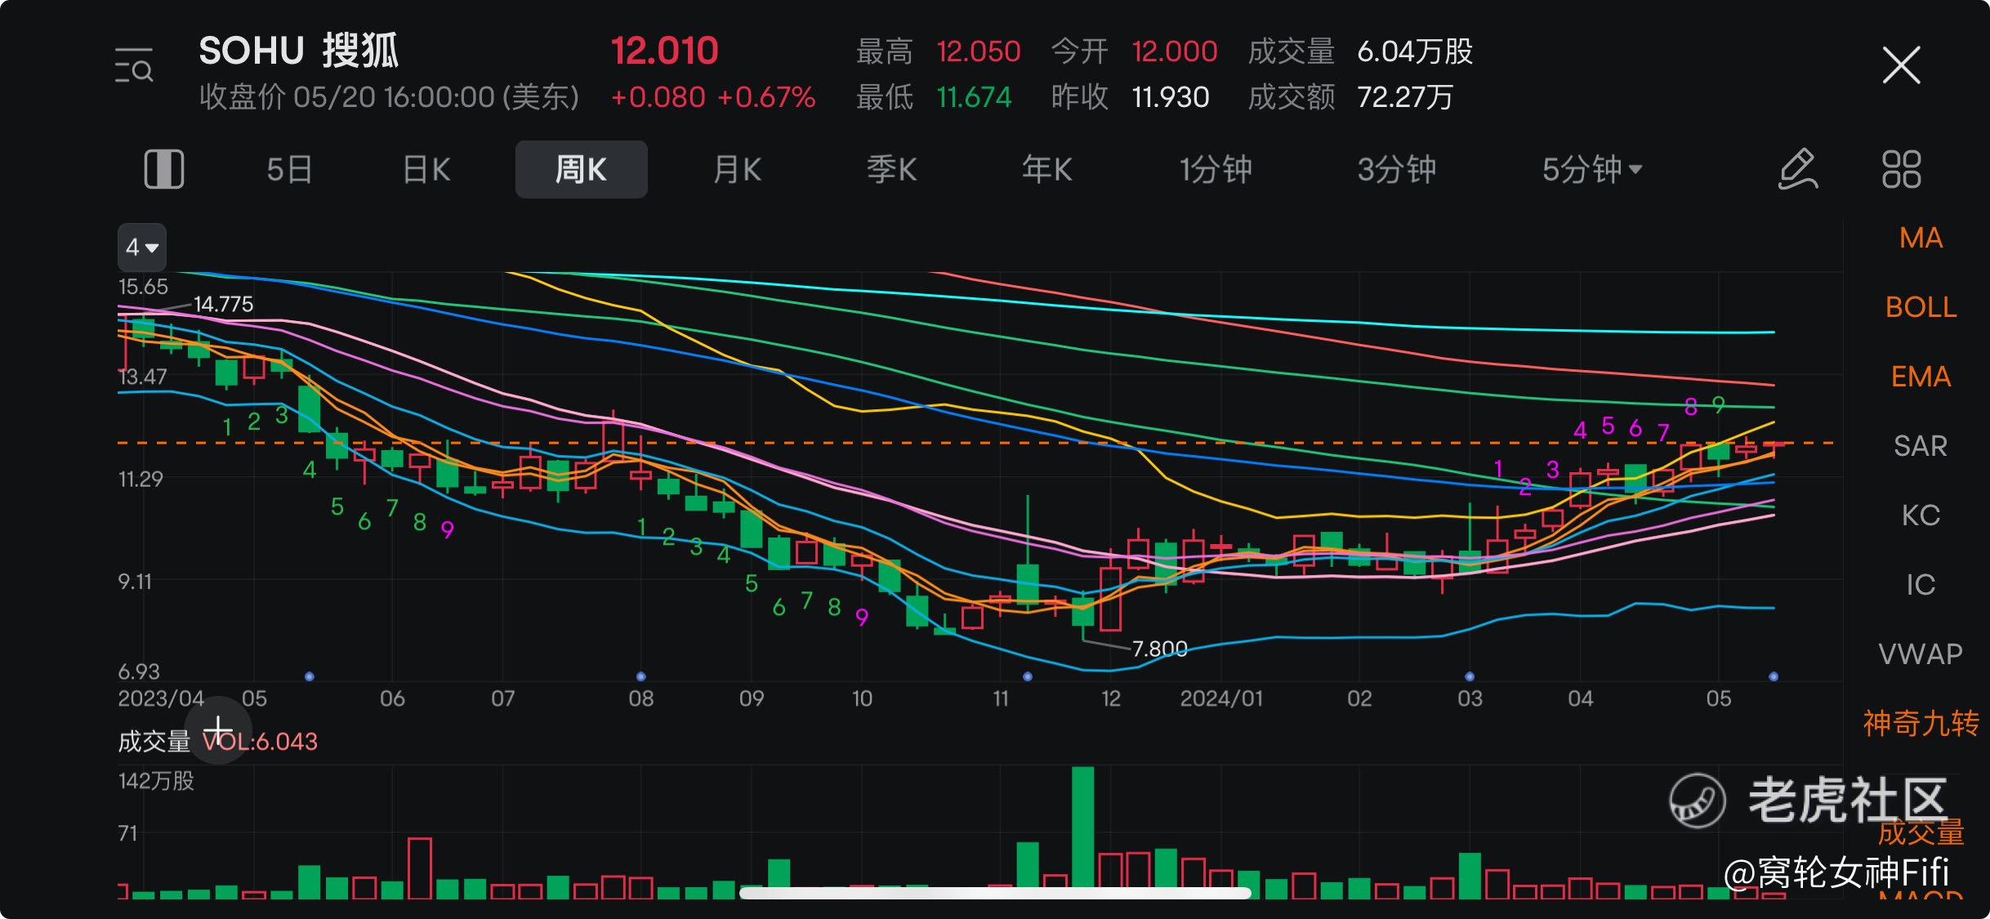
Task: Switch to the 5日 chart tab
Action: coord(289,169)
